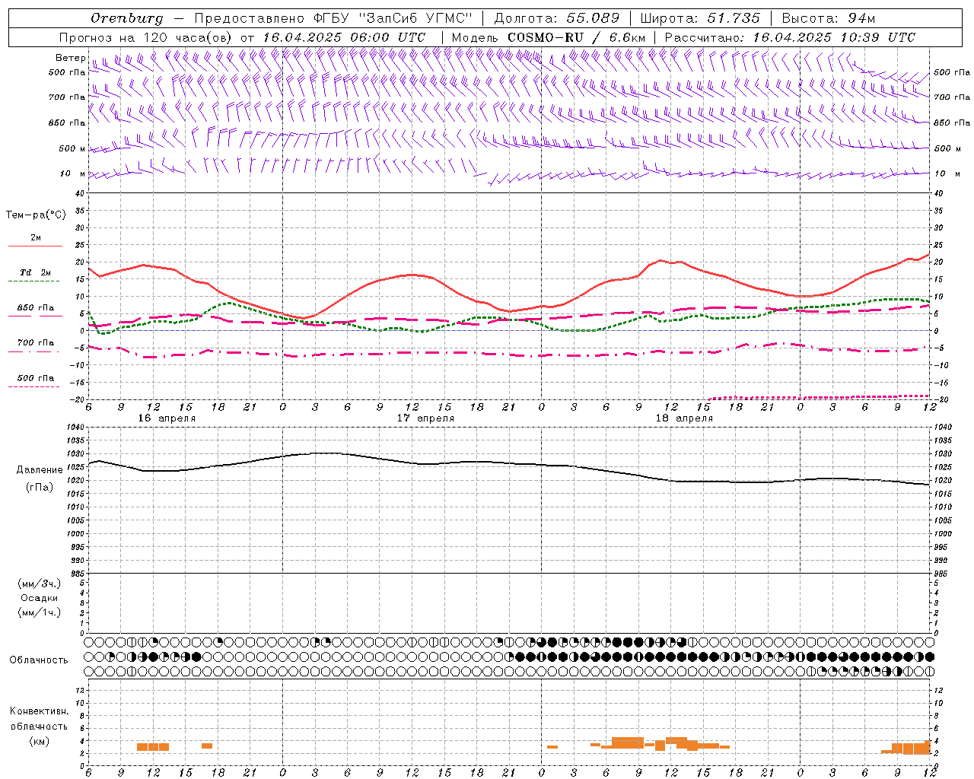974x779 pixels.
Task: Click the left '1000' pressure axis value
Action: click(74, 534)
